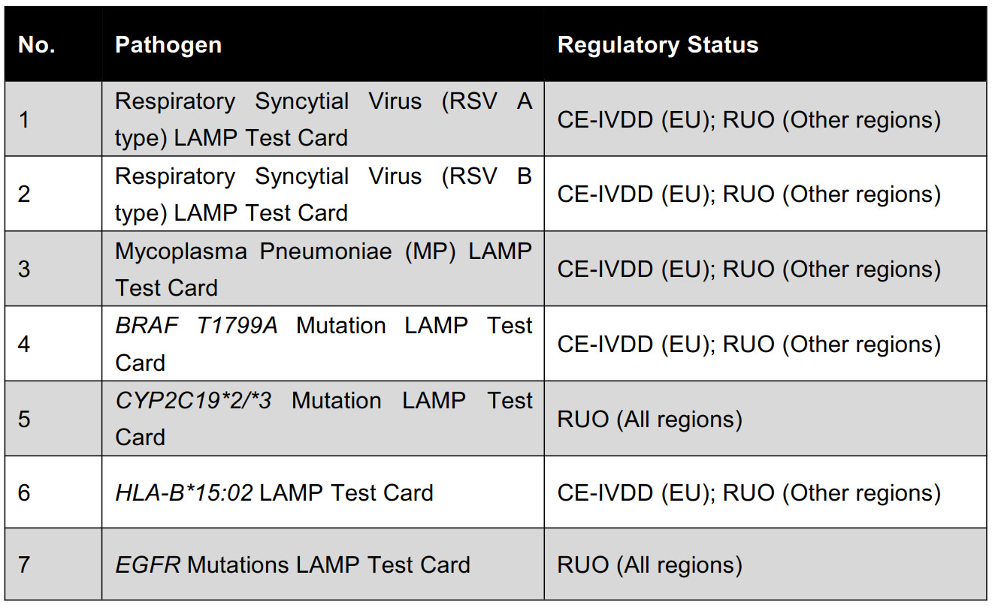Image resolution: width=992 pixels, height=608 pixels.
Task: Click row number 7 cell
Action: 24,564
